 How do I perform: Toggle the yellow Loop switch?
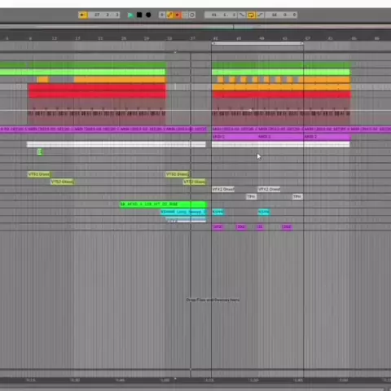click(251, 15)
